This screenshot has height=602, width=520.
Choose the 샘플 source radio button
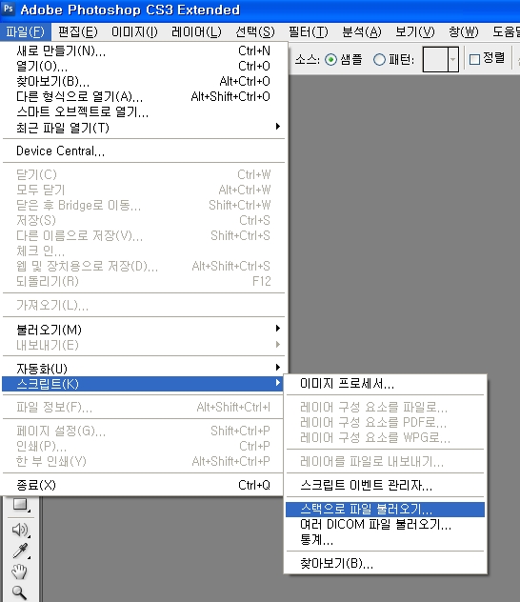point(330,59)
